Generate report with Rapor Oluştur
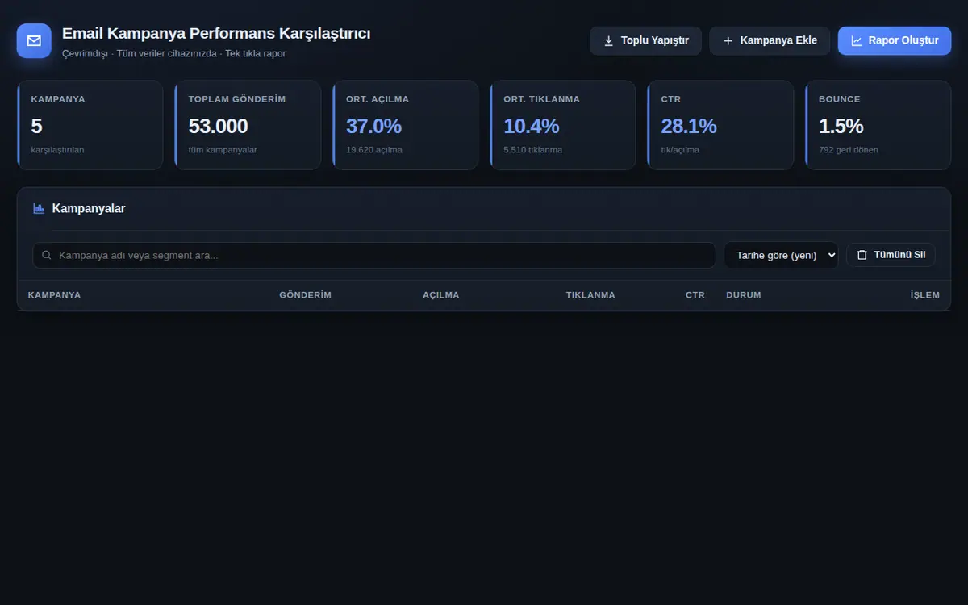 [x=895, y=41]
